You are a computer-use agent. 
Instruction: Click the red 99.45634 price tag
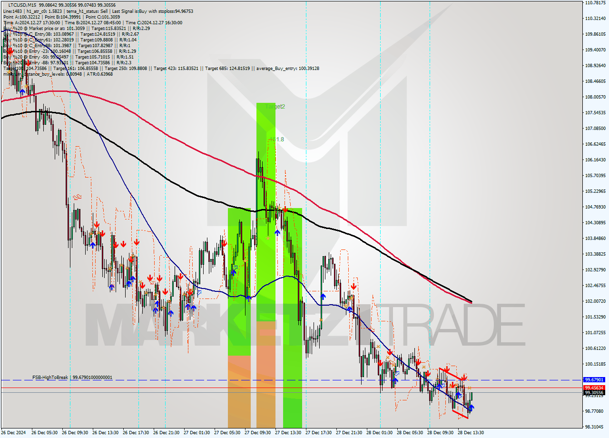[x=595, y=388]
